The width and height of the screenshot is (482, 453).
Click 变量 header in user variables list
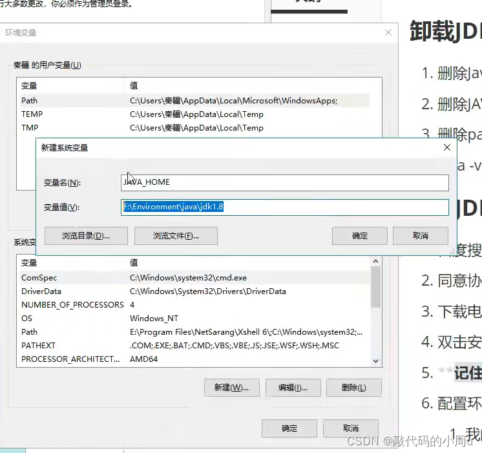29,86
